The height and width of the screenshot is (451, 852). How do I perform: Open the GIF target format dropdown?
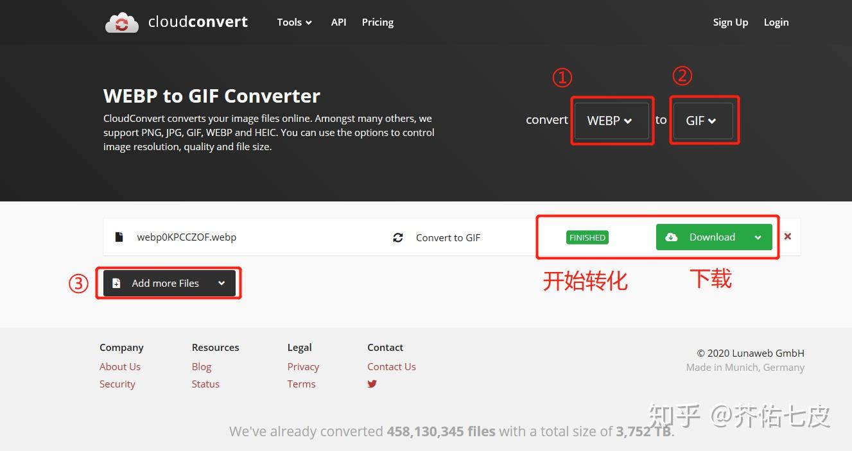click(702, 120)
